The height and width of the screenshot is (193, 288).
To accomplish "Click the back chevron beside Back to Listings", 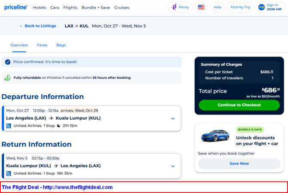I will coord(21,26).
